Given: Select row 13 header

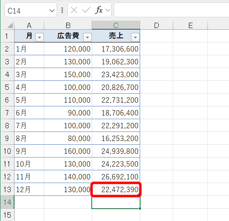Looking at the screenshot, I should pos(7,189).
